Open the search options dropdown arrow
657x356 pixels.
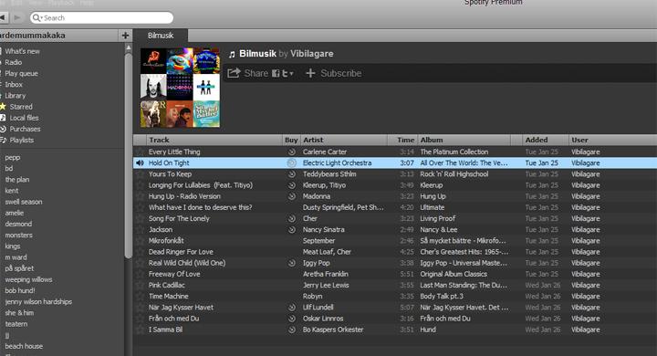(x=41, y=18)
